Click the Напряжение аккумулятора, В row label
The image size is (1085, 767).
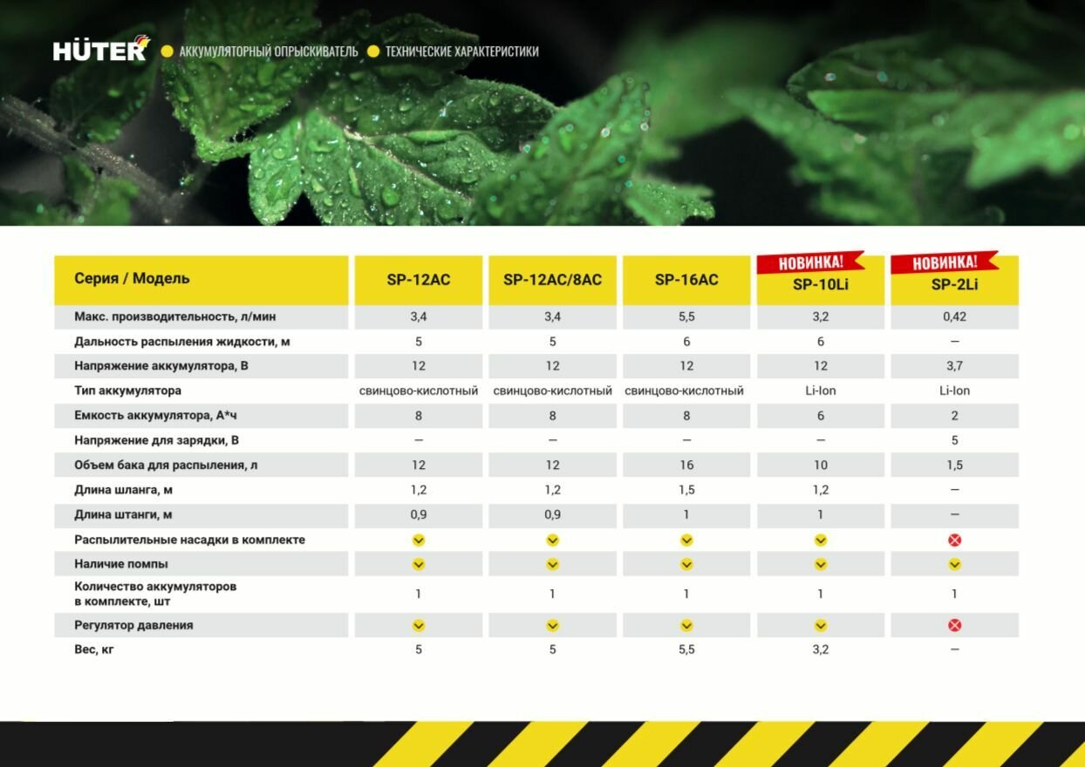point(161,366)
